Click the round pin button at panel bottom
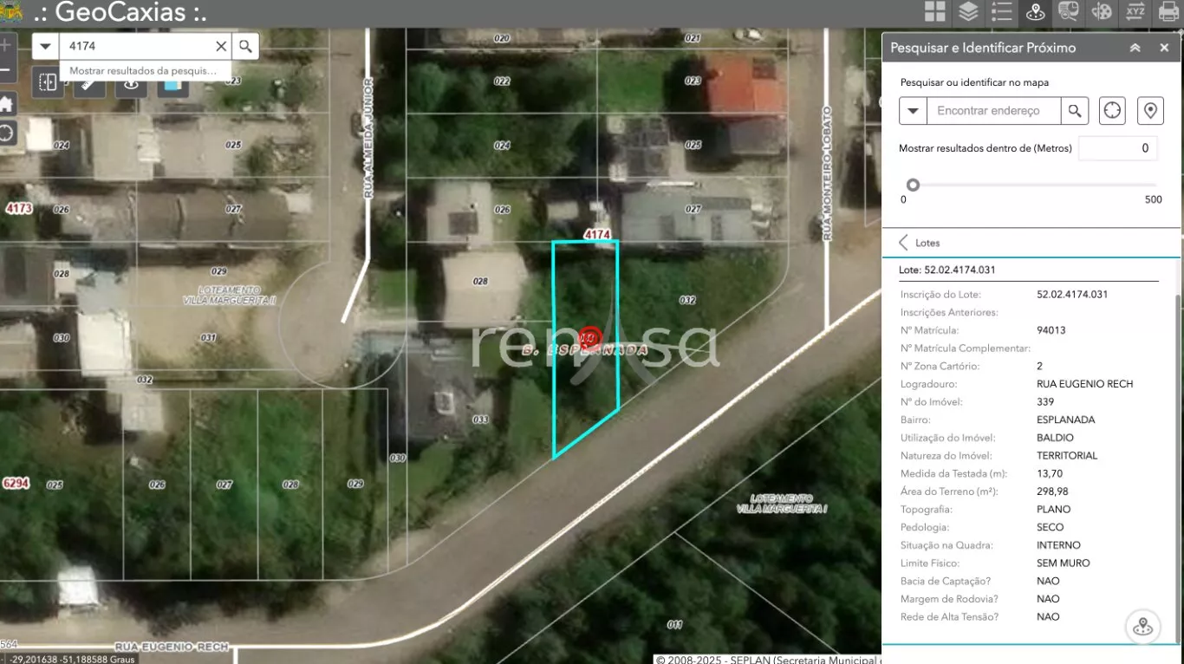This screenshot has width=1184, height=664. click(x=1143, y=627)
